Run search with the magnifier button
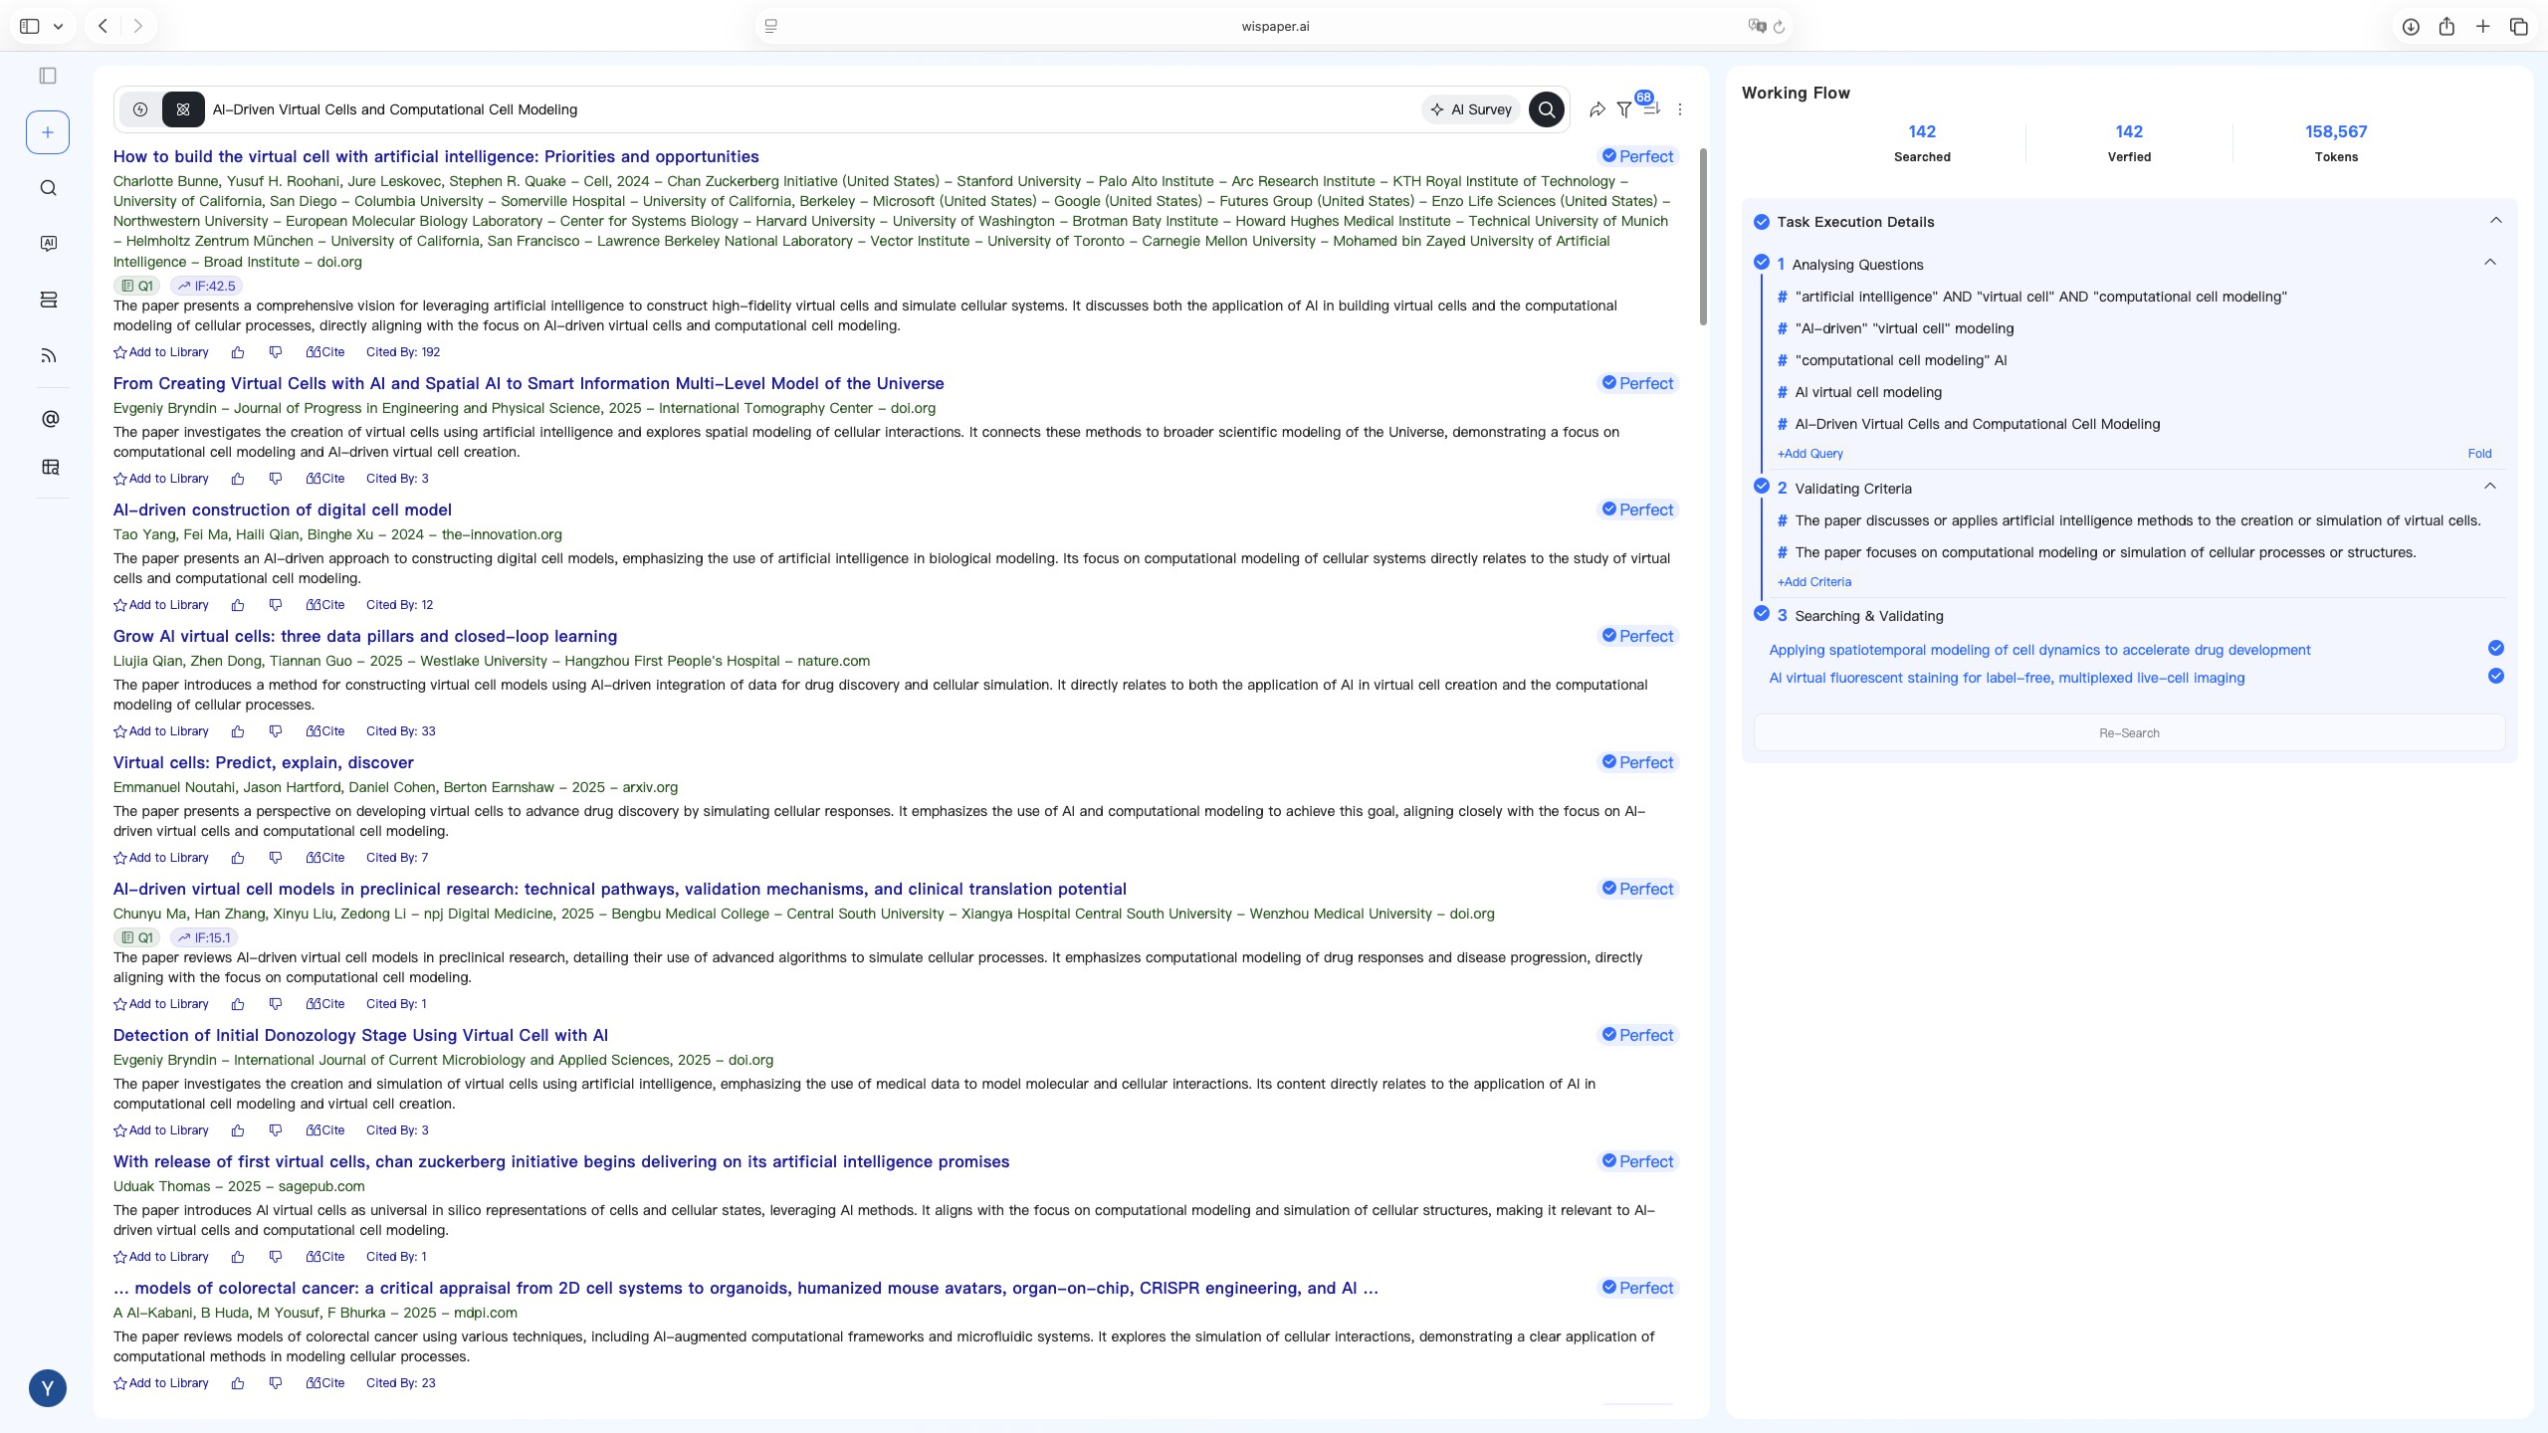 click(x=1546, y=109)
